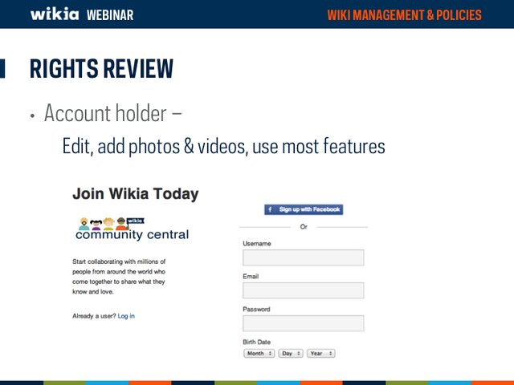Click the Password field label

point(256,309)
